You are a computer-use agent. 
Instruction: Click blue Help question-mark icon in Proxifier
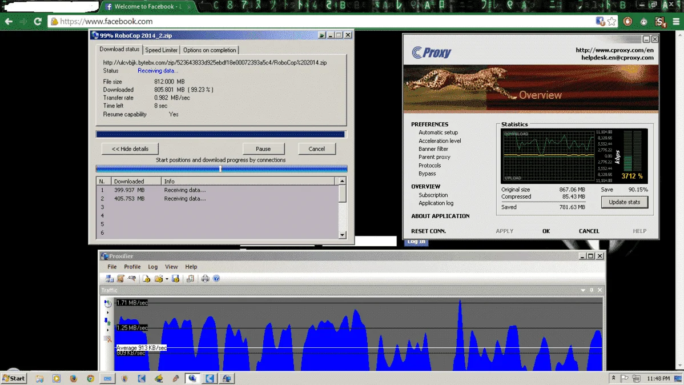click(x=216, y=279)
